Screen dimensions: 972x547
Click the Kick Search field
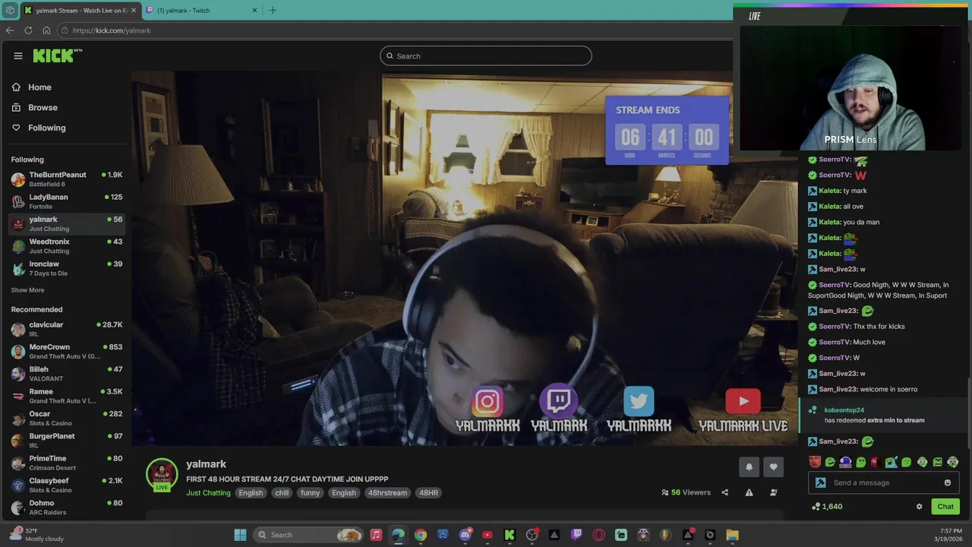pyautogui.click(x=486, y=55)
